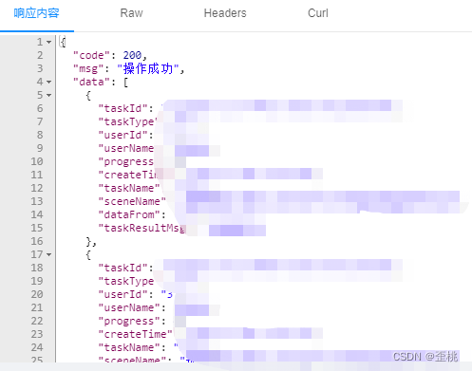The width and height of the screenshot is (472, 371).
Task: Click line number 16 in the gutter
Action: (x=37, y=241)
